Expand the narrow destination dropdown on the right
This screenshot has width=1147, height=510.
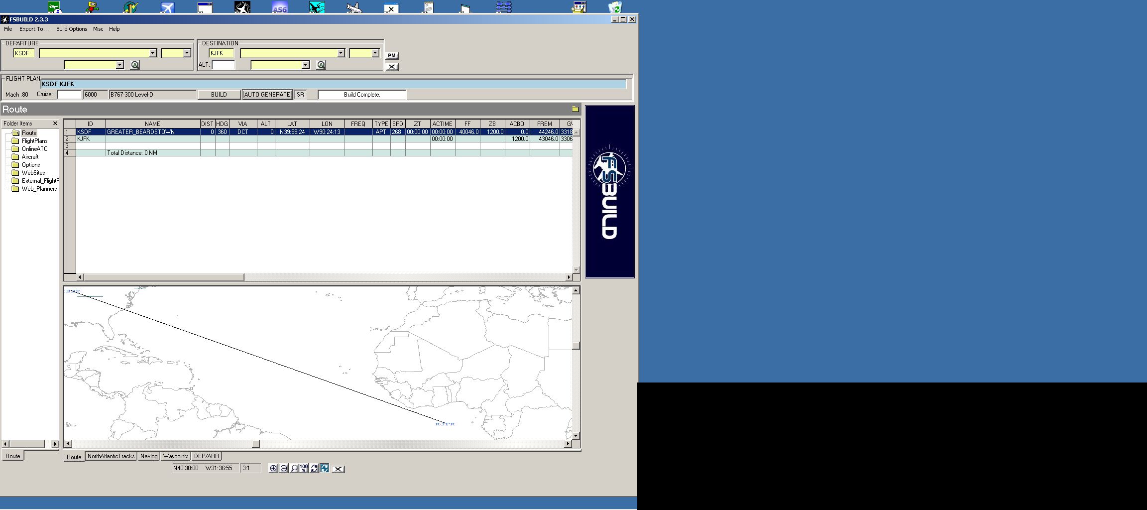pos(375,53)
